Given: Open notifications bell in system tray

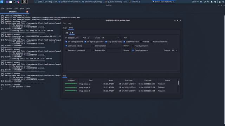Looking at the screenshot, I should click(212, 2).
